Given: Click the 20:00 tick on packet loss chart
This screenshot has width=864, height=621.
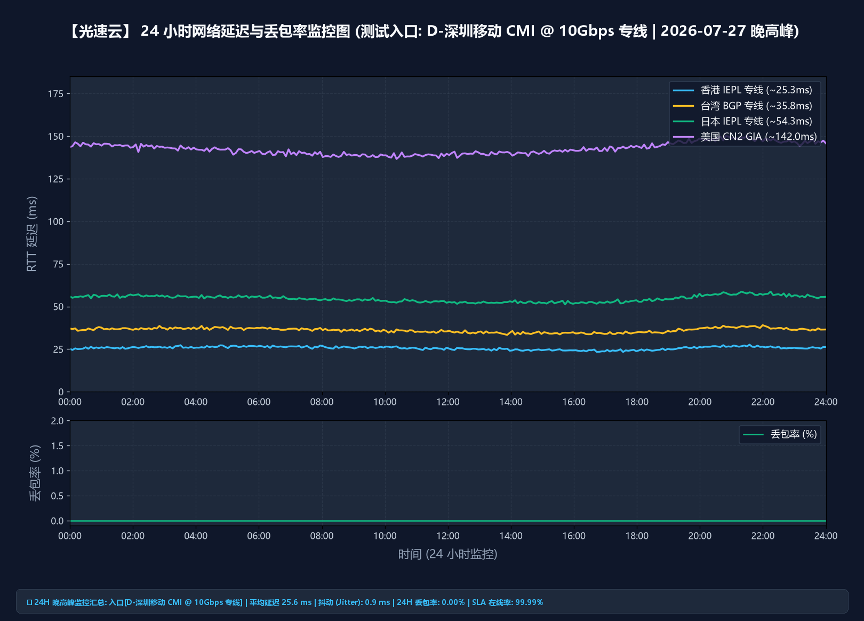Looking at the screenshot, I should coord(700,536).
